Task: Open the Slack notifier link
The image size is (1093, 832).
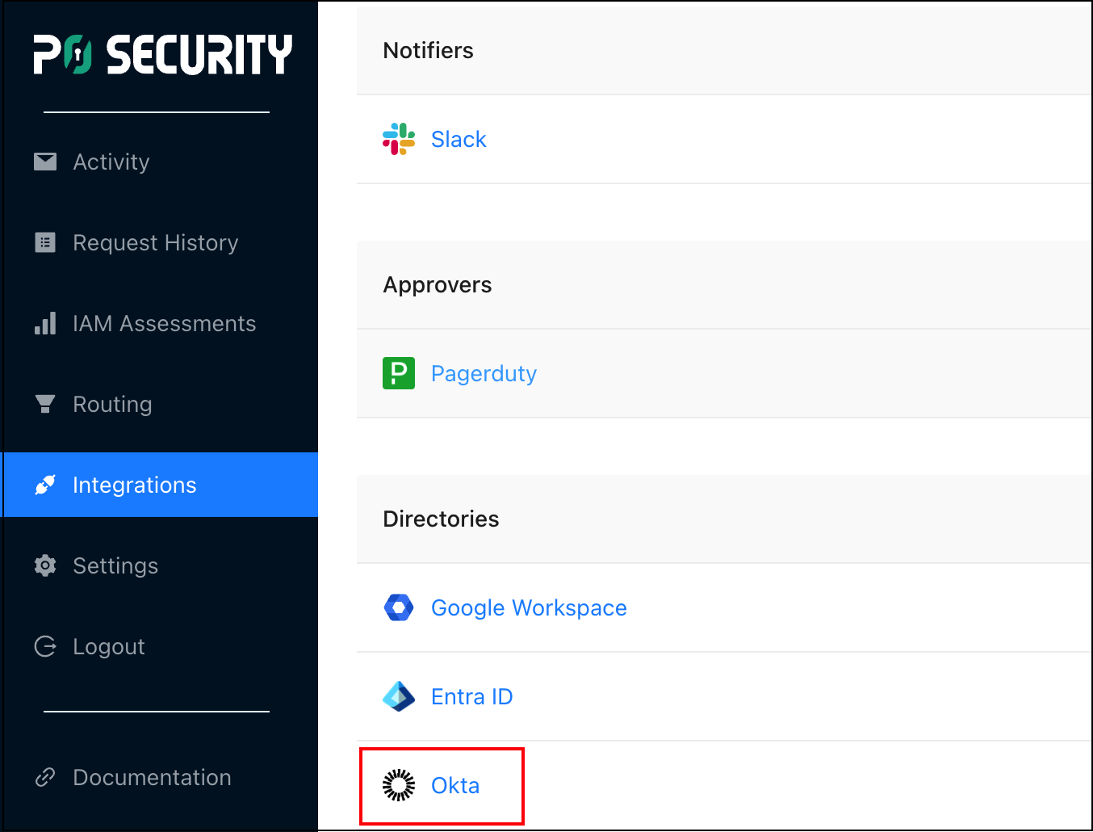Action: (x=459, y=138)
